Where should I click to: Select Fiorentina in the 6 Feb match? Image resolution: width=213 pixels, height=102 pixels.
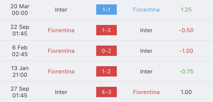point(61,51)
